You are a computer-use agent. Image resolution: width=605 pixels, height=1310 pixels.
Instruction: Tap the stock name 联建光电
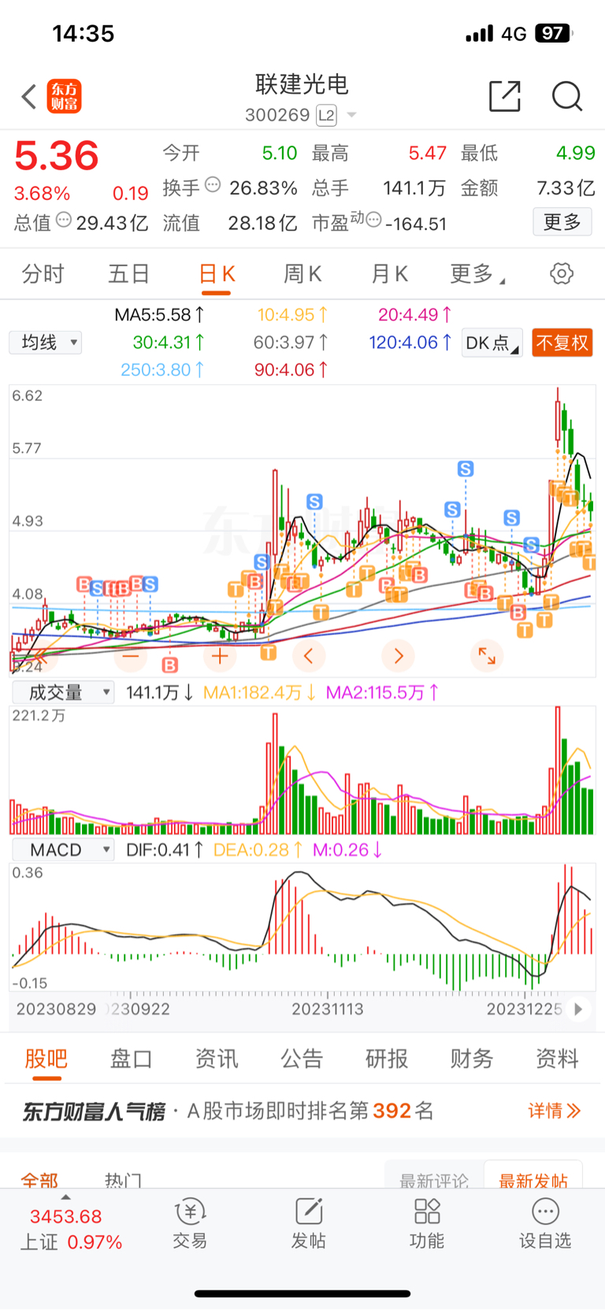click(302, 84)
